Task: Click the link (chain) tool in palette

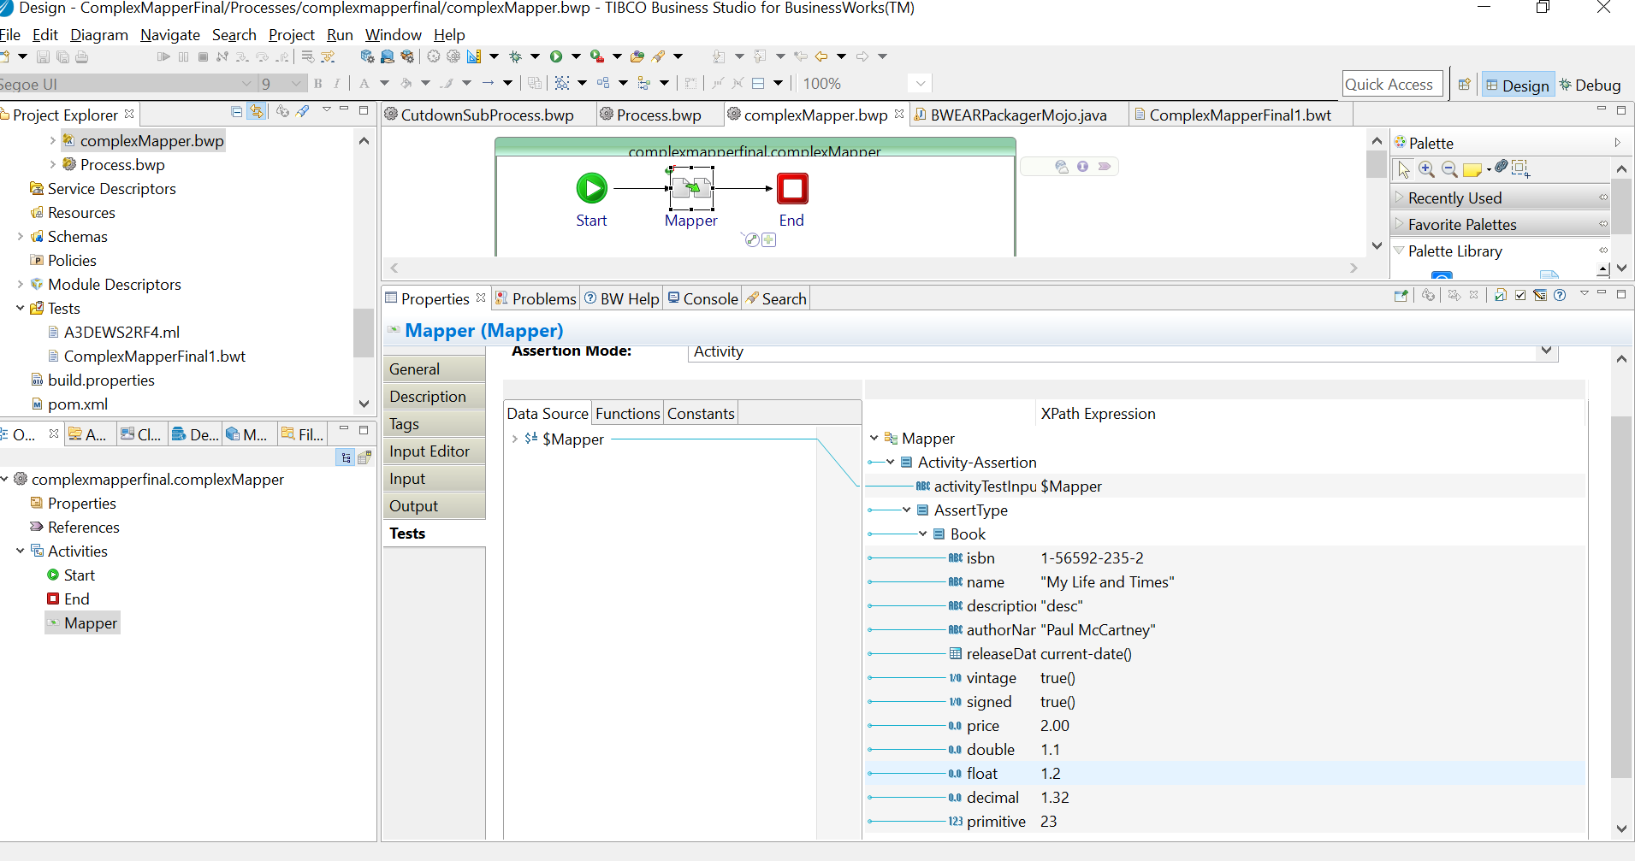Action: [x=1502, y=167]
